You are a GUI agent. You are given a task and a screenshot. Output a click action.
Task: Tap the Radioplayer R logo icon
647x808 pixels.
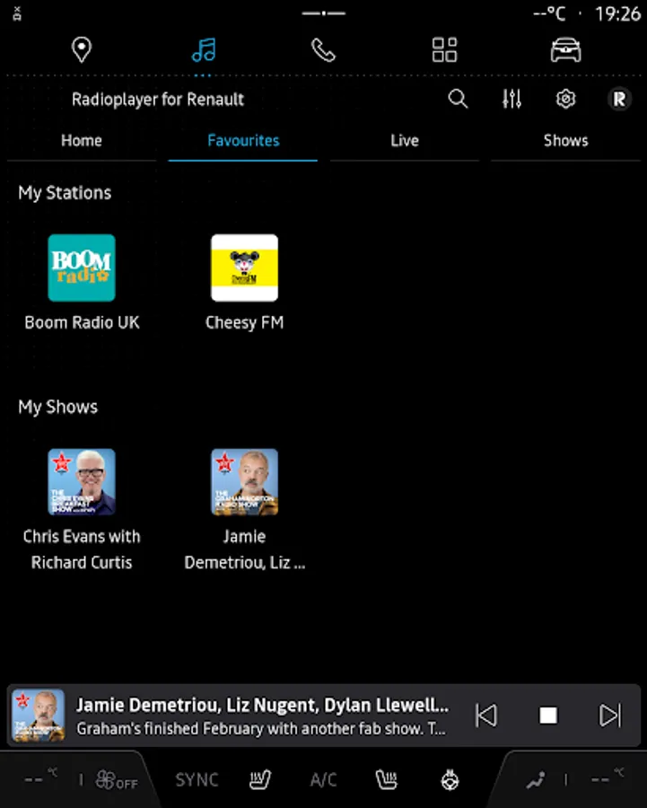[x=619, y=99]
